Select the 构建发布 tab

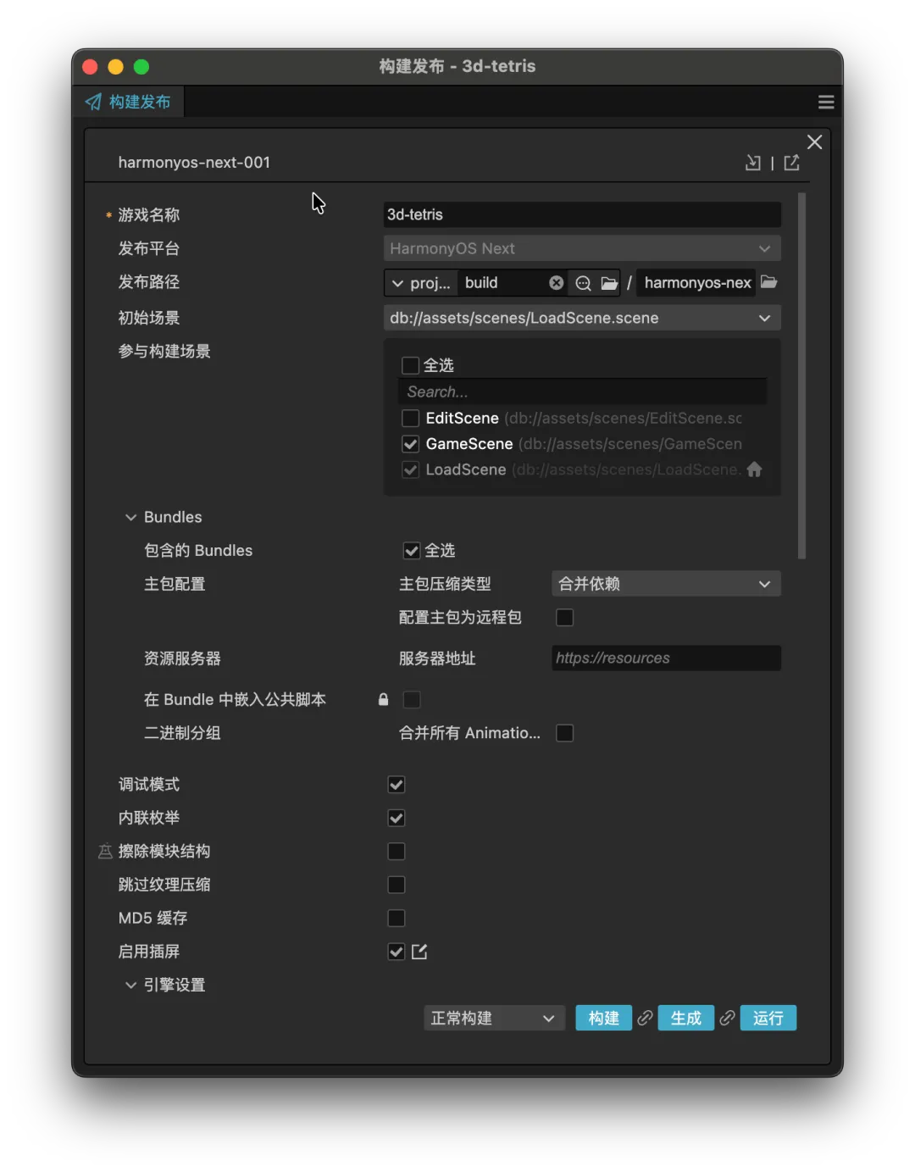coord(129,103)
